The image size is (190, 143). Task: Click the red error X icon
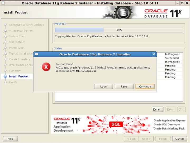(46, 67)
